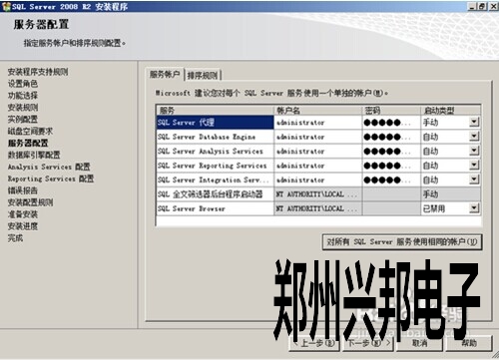
Task: Click 对所有 SQL Server 服务使用相同的帐户 button
Action: pos(402,241)
